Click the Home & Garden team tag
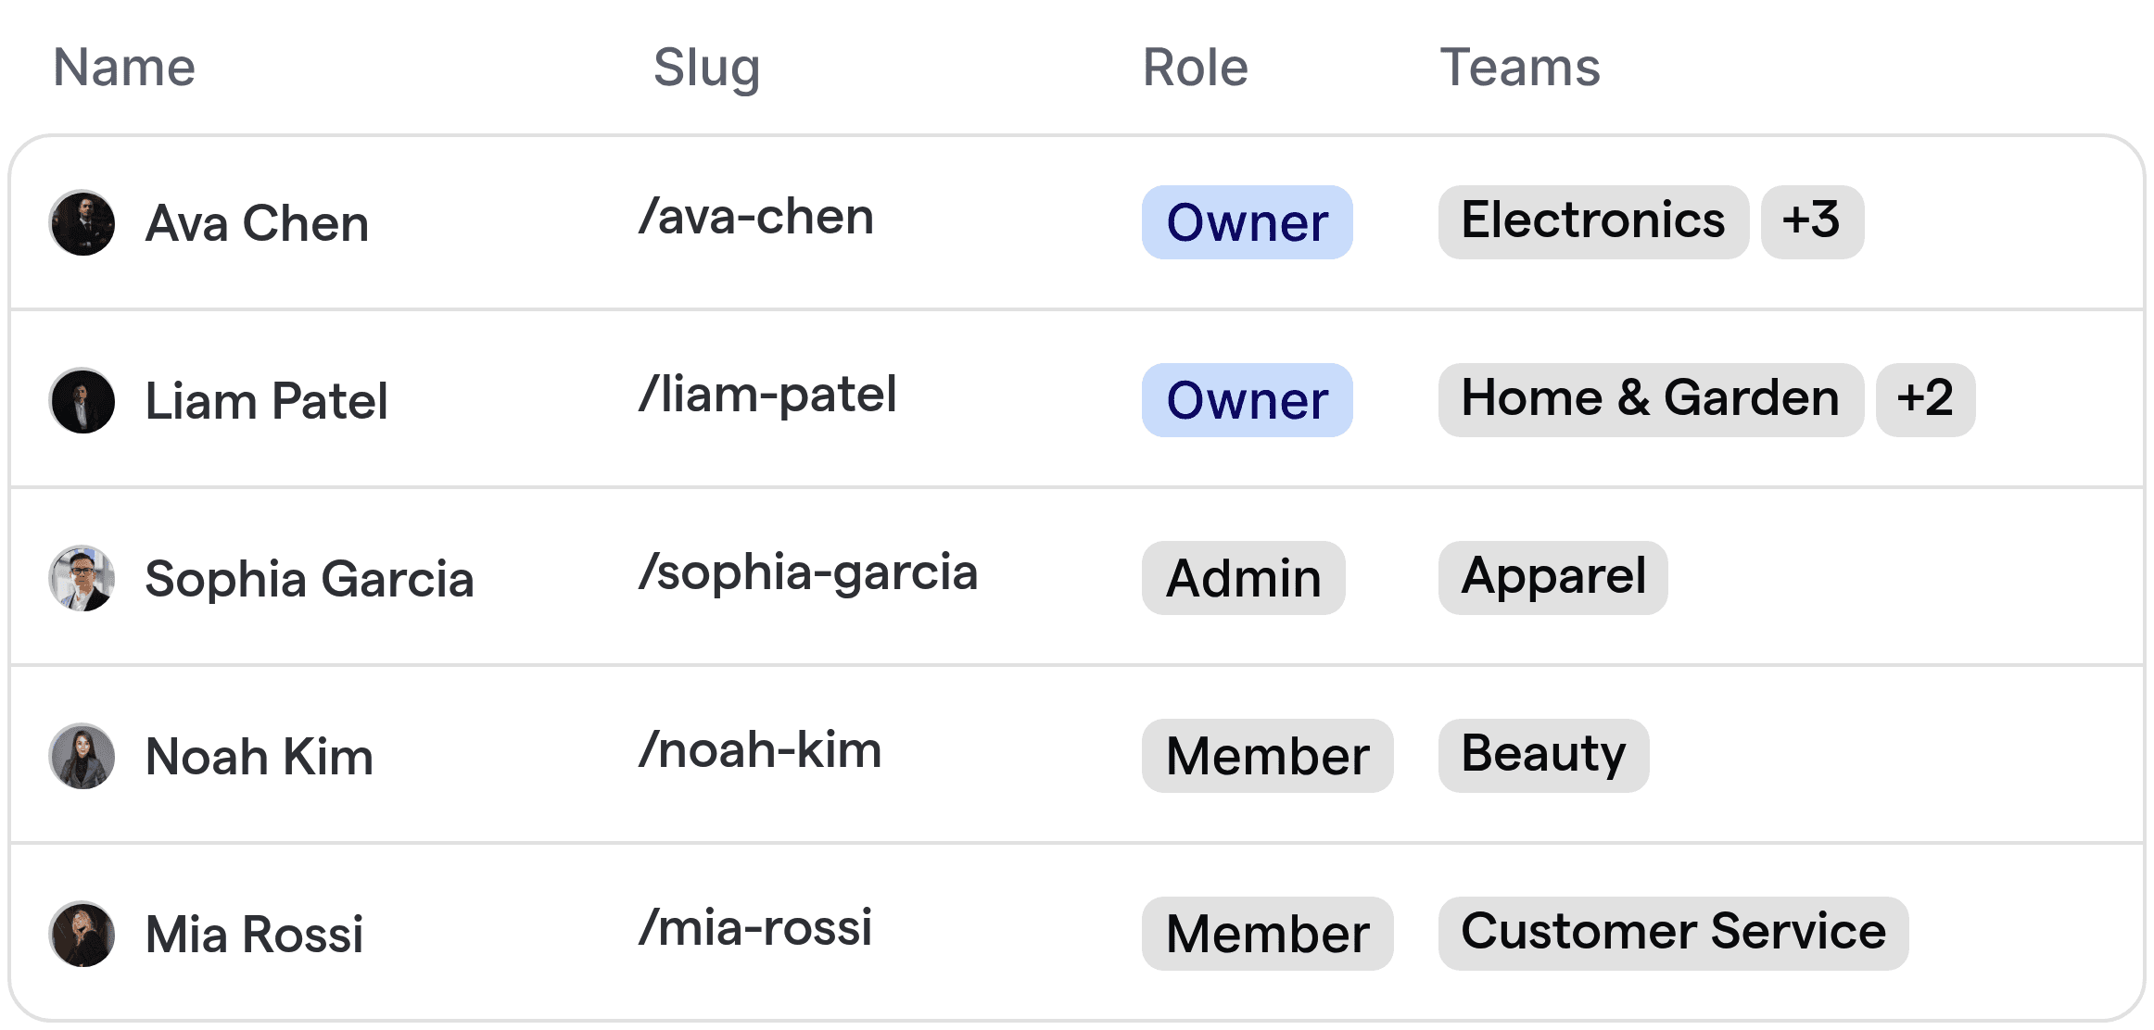The width and height of the screenshot is (2154, 1030). pos(1651,399)
